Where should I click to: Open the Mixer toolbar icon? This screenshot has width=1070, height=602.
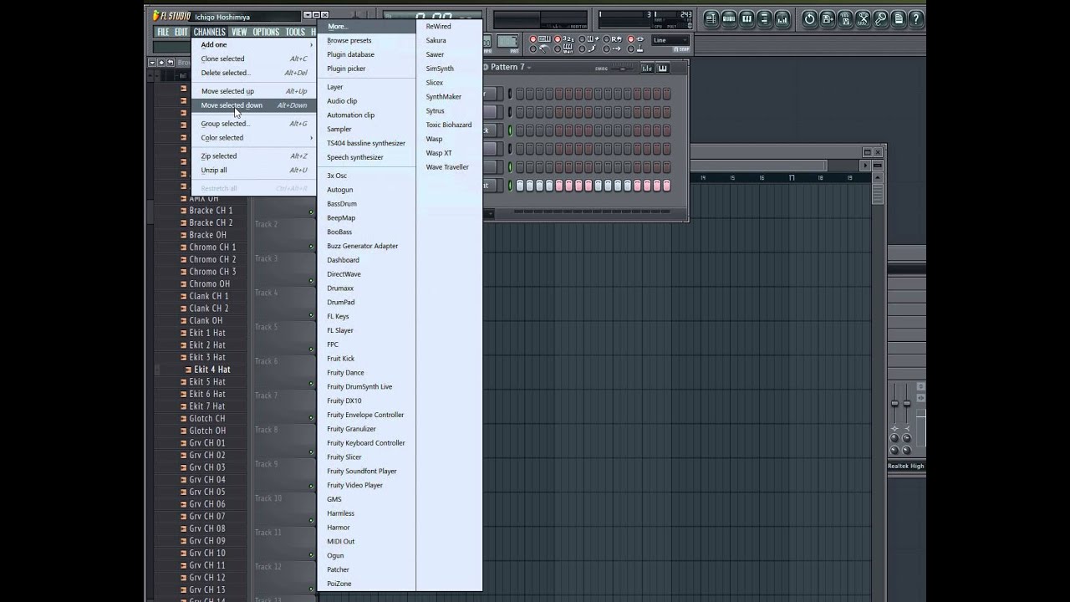coord(782,18)
